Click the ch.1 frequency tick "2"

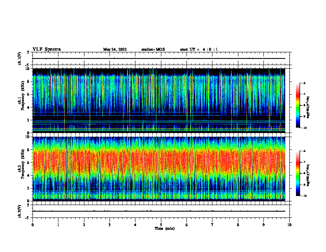tap(29, 120)
